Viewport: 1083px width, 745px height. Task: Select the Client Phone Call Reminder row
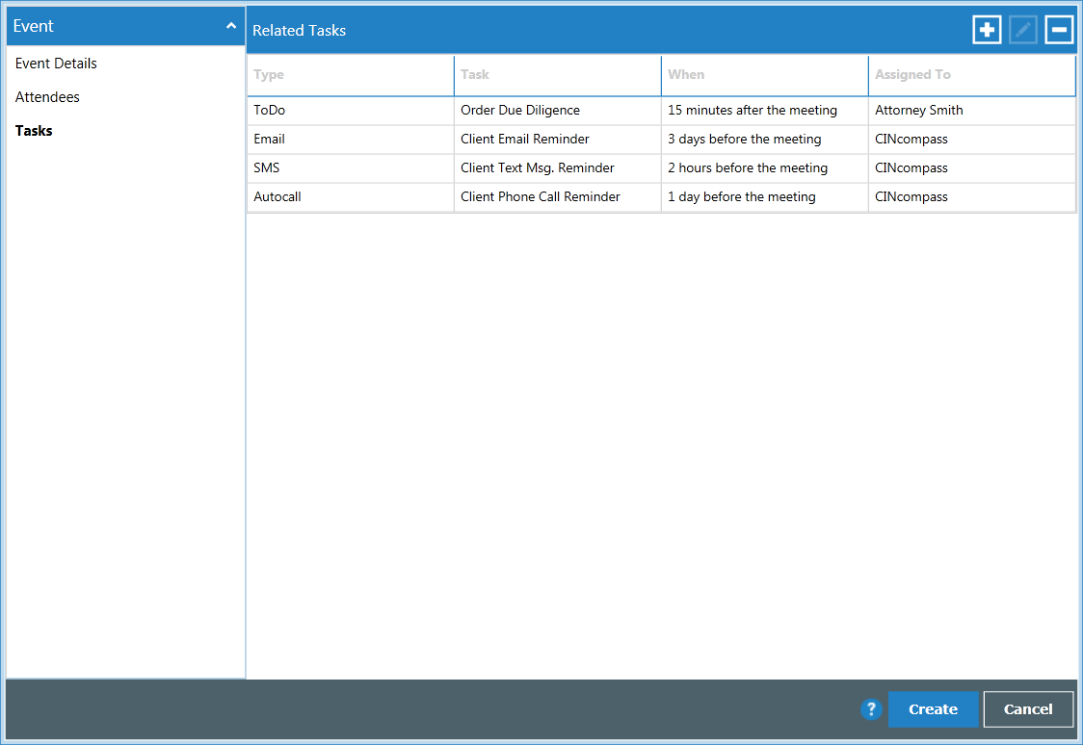coord(541,196)
